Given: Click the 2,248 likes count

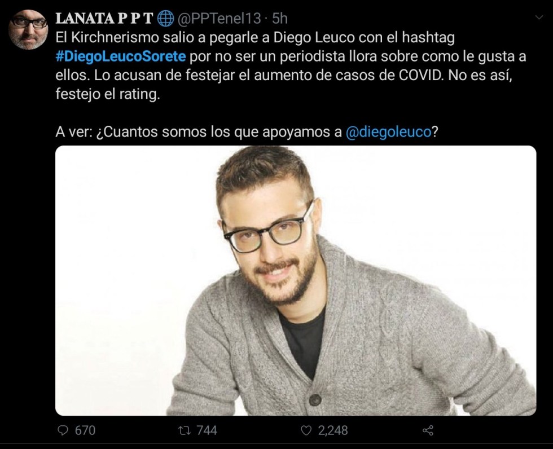Looking at the screenshot, I should 333,431.
